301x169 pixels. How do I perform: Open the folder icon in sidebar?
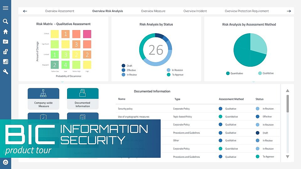pyautogui.click(x=5, y=42)
